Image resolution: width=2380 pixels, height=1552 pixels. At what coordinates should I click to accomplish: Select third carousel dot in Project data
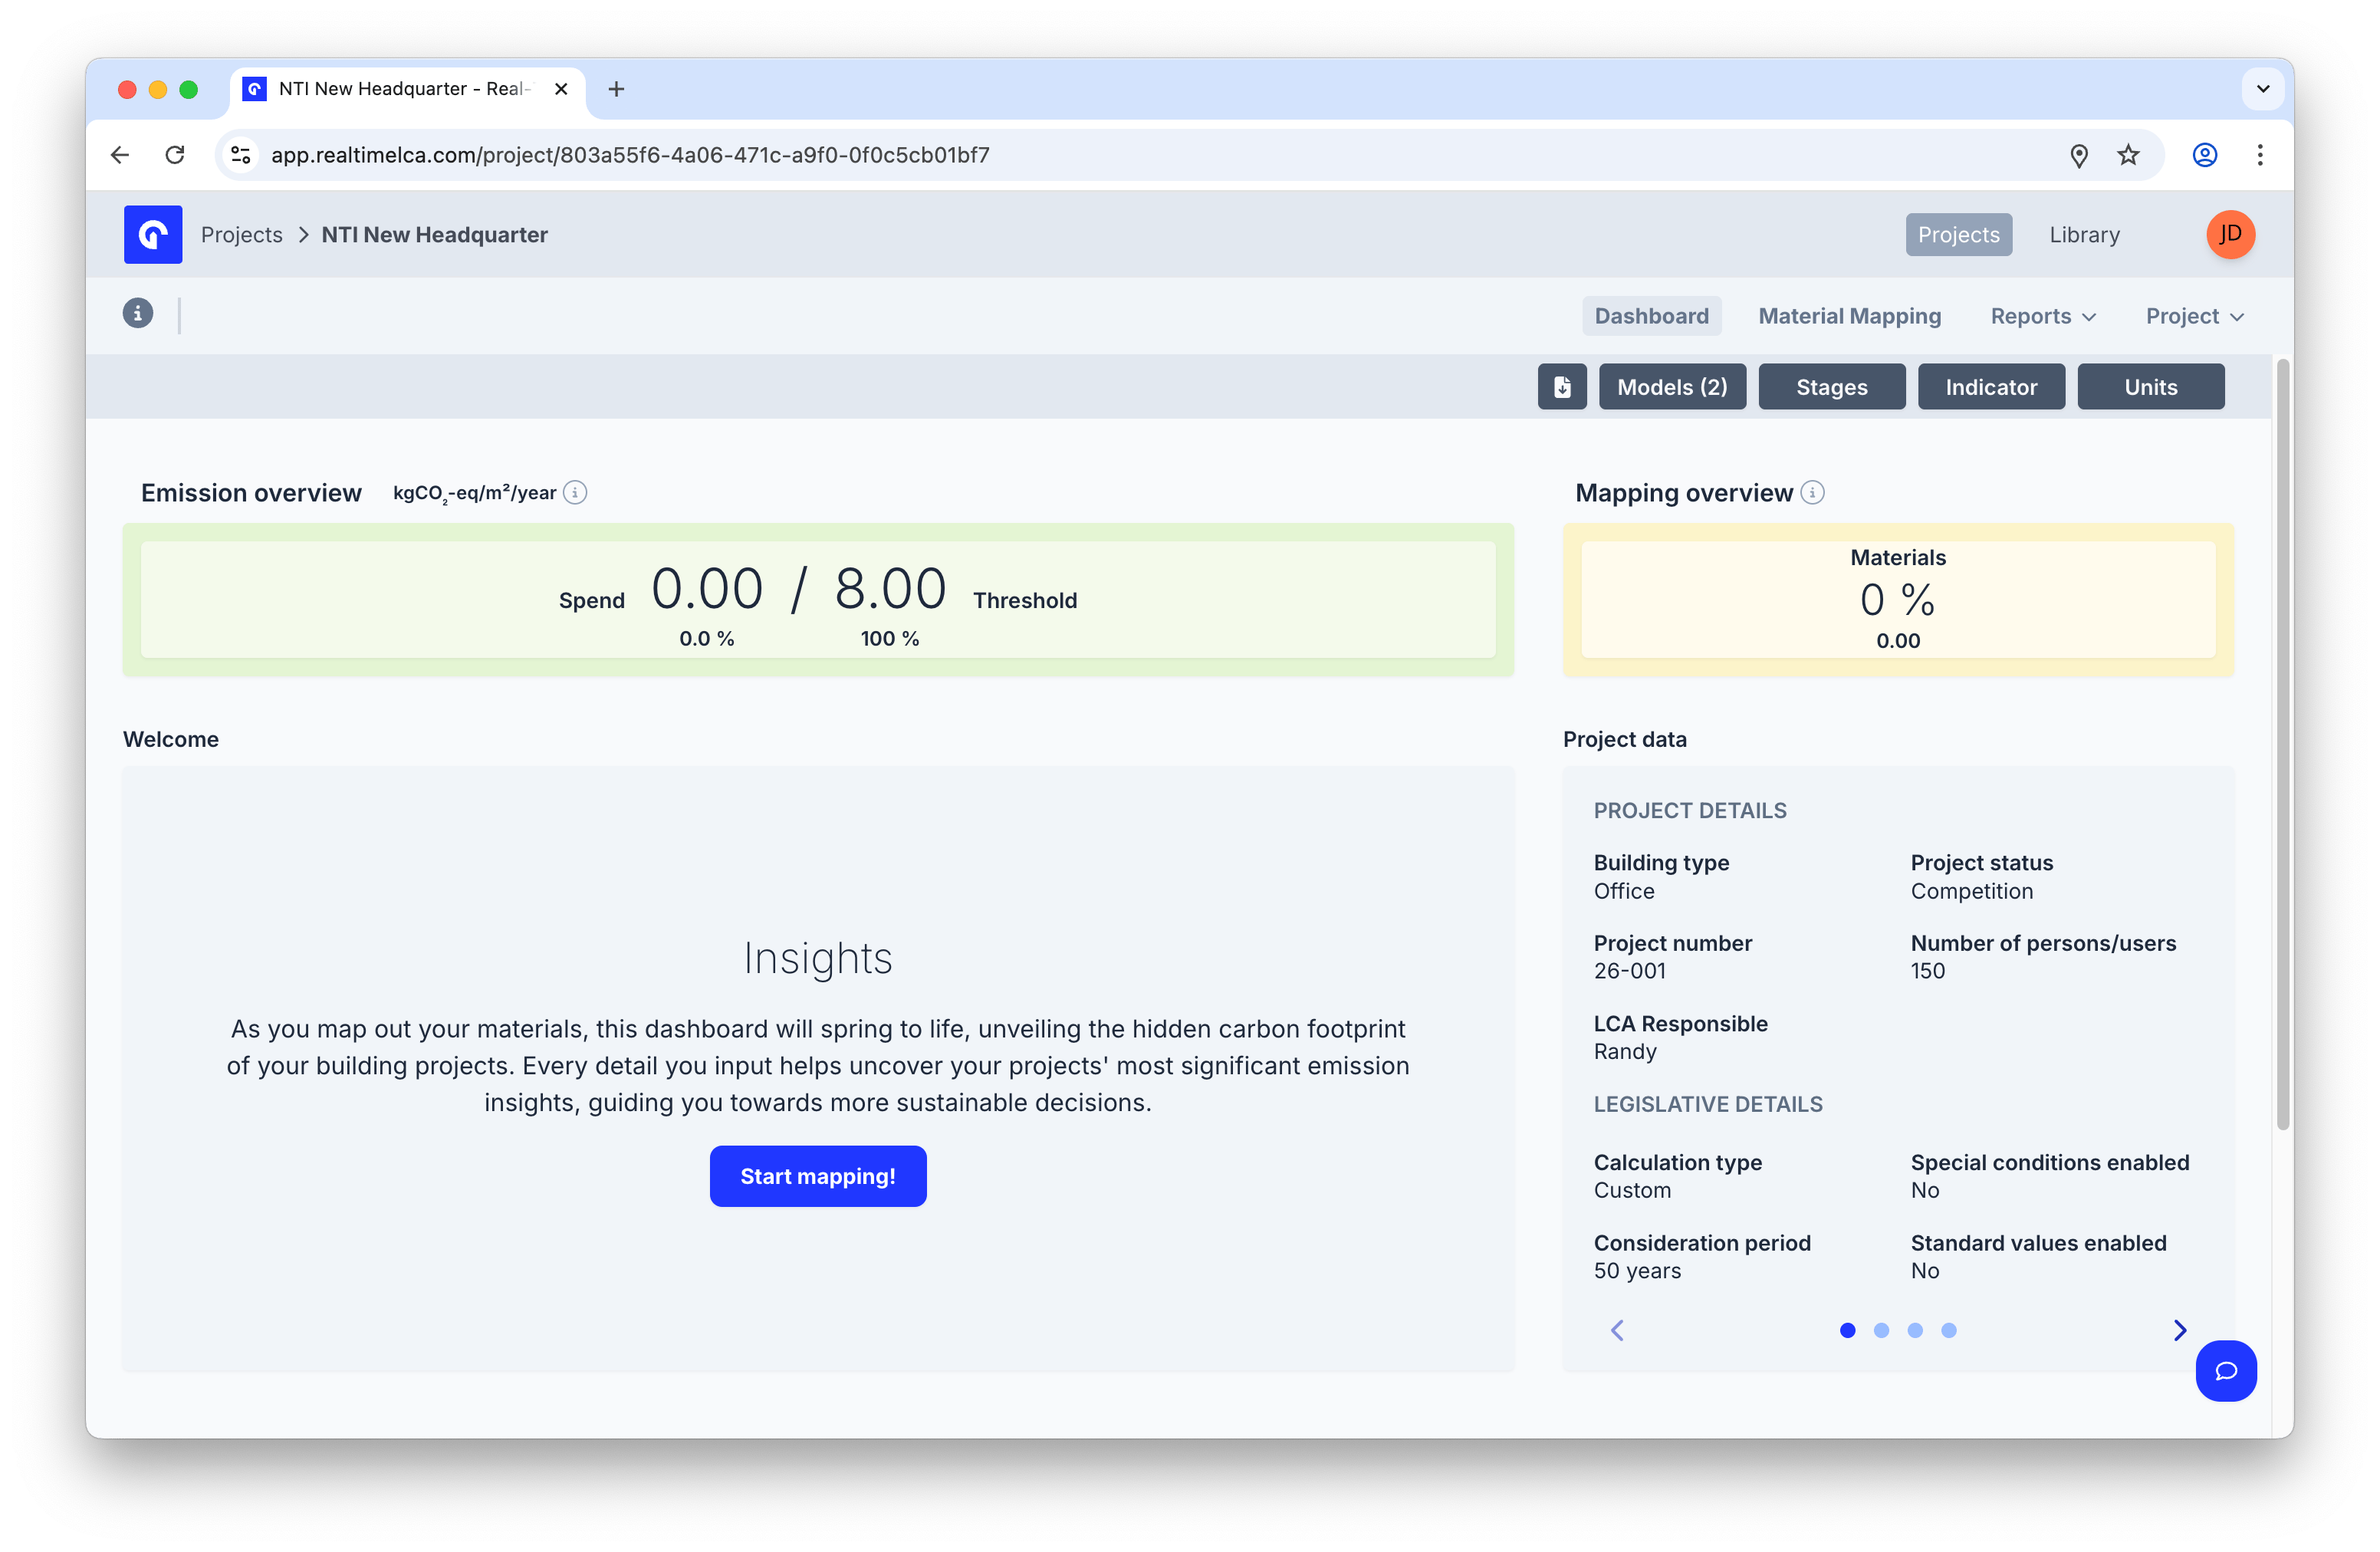[x=1915, y=1330]
